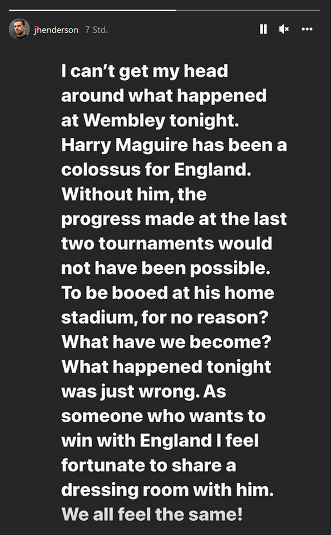This screenshot has height=535, width=331.
Task: Click the 'colossus for England.' line
Action: tap(156, 170)
